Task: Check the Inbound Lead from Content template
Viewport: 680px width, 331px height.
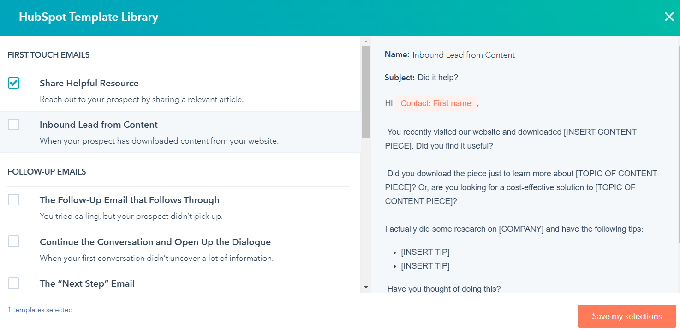Action: [x=13, y=124]
